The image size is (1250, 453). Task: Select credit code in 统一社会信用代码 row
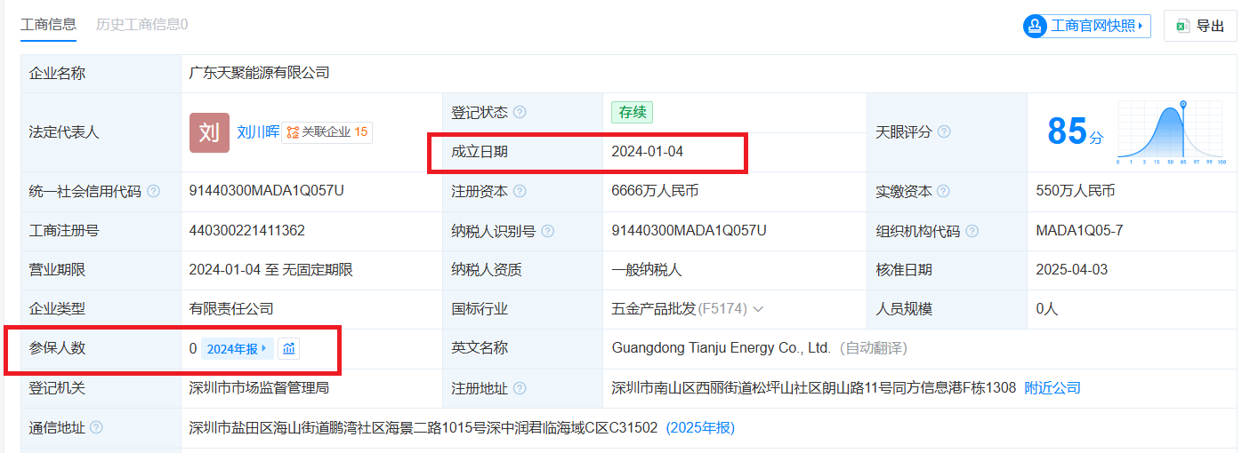point(267,191)
